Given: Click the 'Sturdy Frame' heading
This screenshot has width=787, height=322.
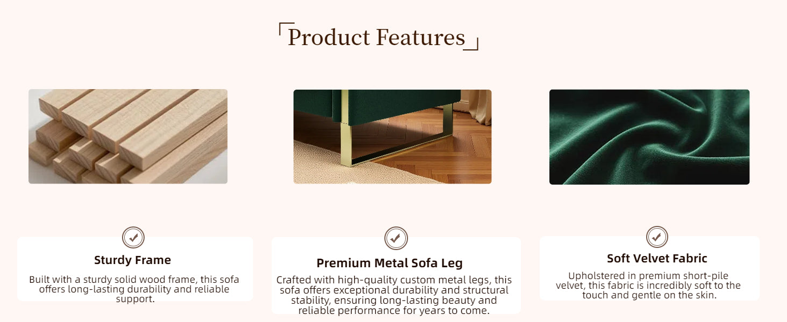Looking at the screenshot, I should pyautogui.click(x=132, y=260).
